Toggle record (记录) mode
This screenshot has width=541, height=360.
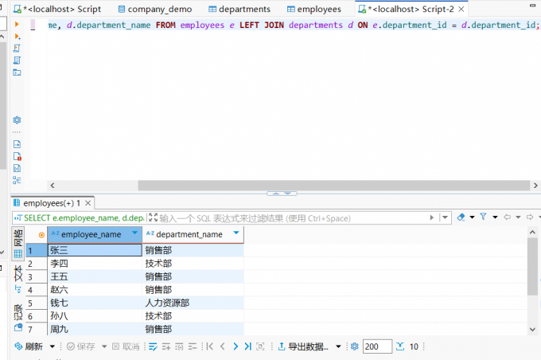tap(18, 318)
